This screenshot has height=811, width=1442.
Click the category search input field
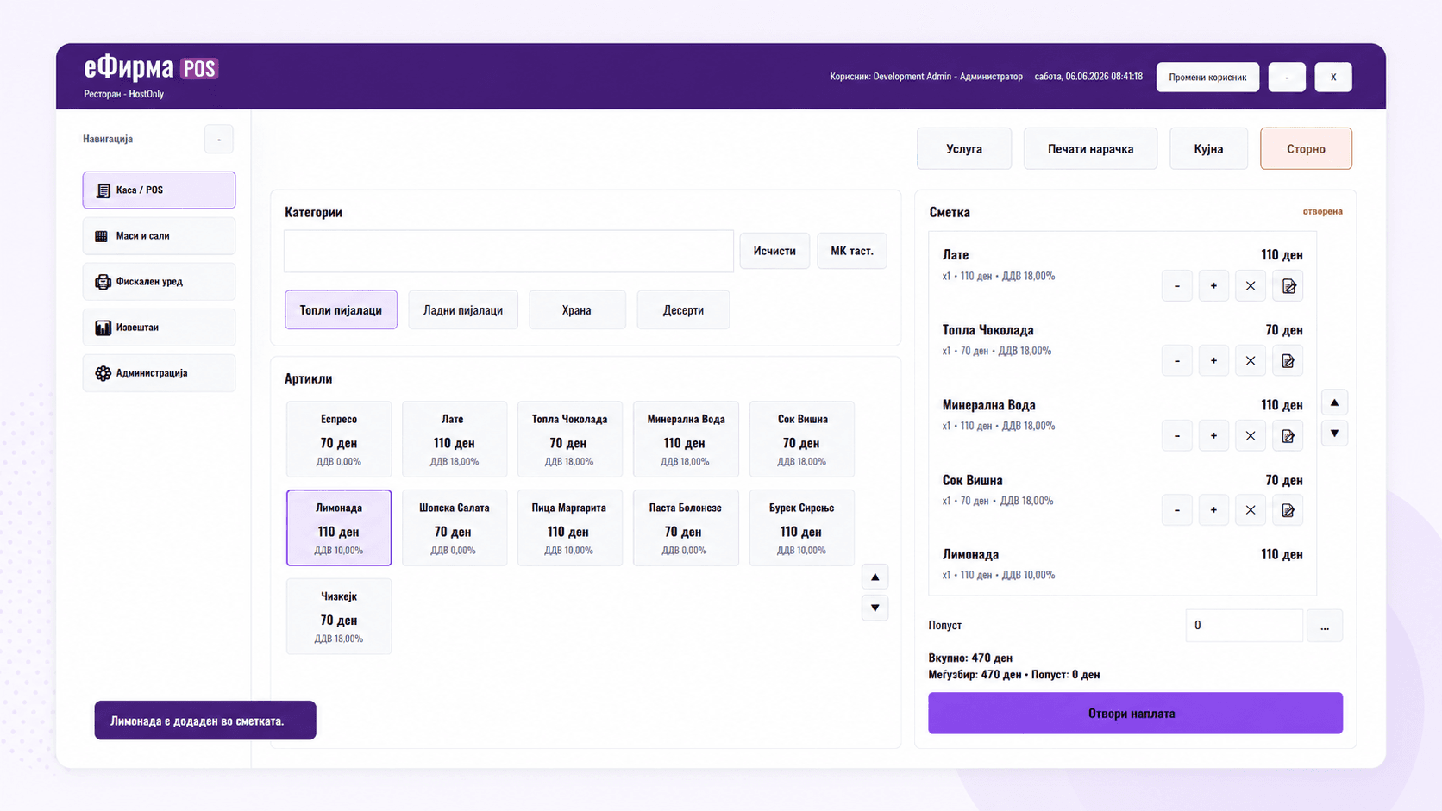[509, 251]
